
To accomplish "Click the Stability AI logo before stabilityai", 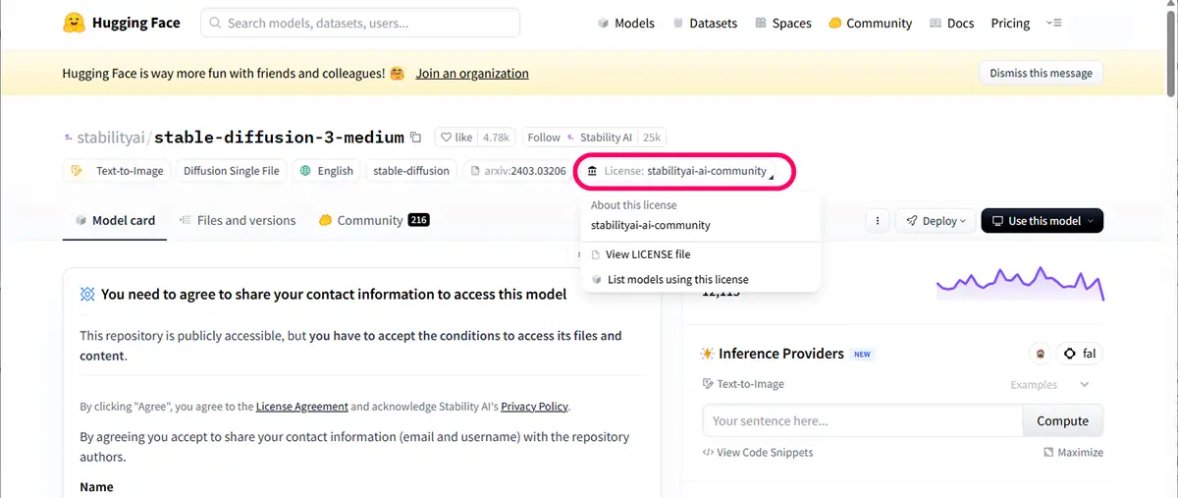I will (x=68, y=138).
